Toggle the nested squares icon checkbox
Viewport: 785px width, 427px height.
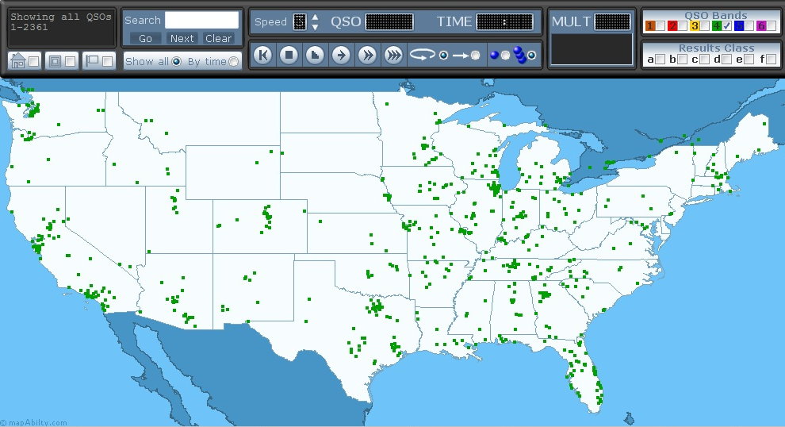[x=70, y=61]
